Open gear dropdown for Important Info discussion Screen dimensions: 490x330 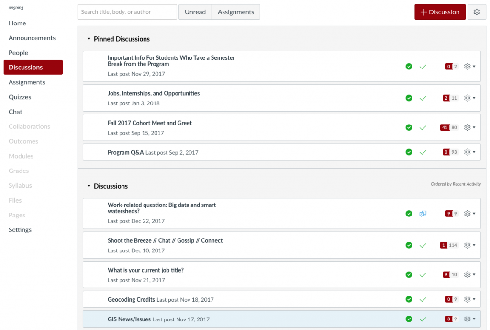(x=469, y=66)
